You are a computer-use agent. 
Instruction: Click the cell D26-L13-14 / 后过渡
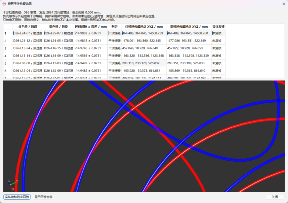pyautogui.click(x=28, y=56)
